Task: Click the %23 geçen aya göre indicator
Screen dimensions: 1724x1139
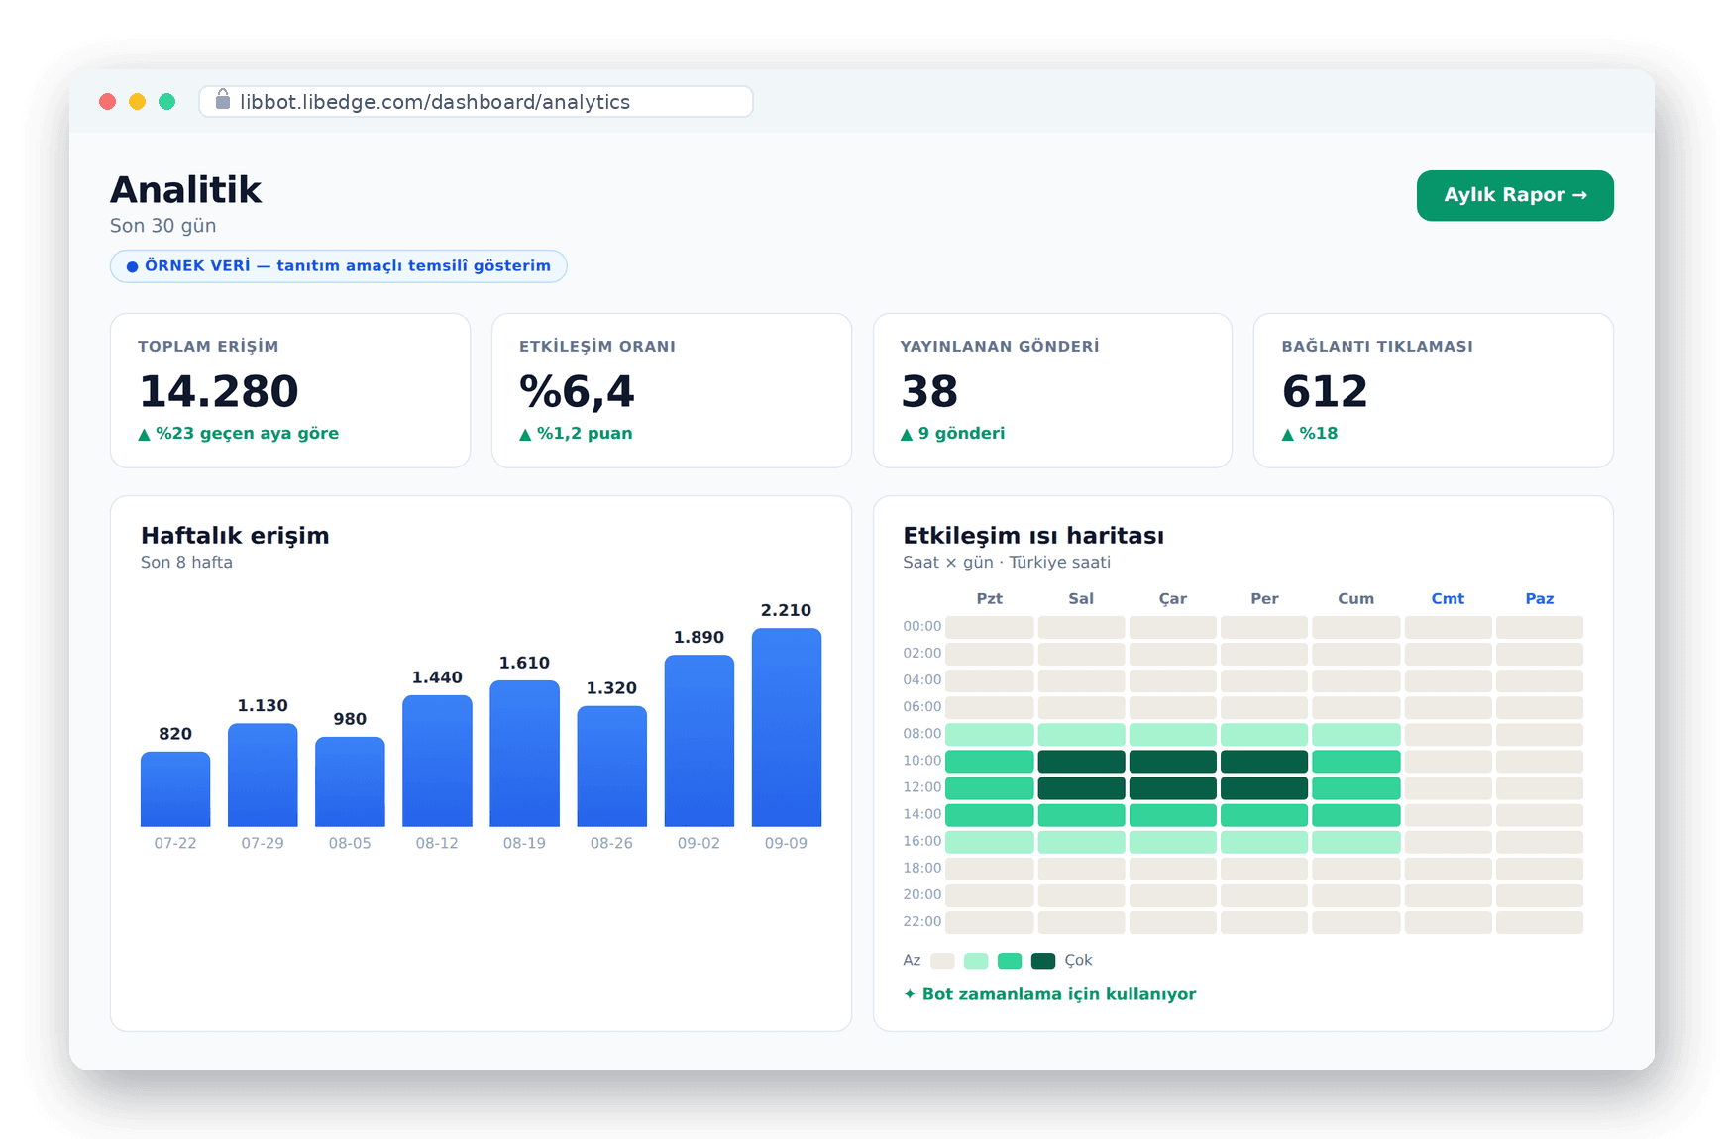Action: [x=238, y=433]
